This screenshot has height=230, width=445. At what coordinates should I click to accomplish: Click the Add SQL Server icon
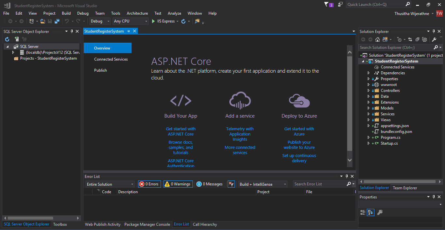(16, 39)
